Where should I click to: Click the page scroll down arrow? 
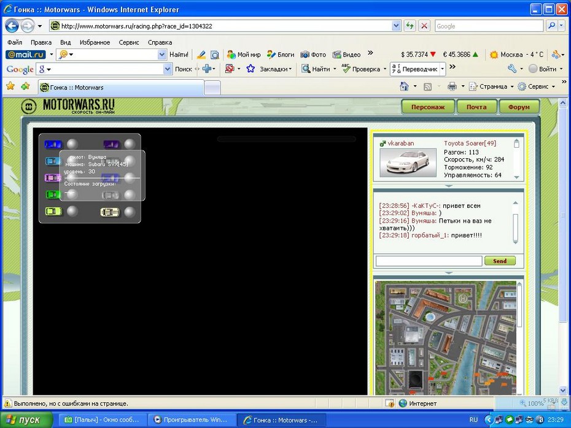point(563,391)
